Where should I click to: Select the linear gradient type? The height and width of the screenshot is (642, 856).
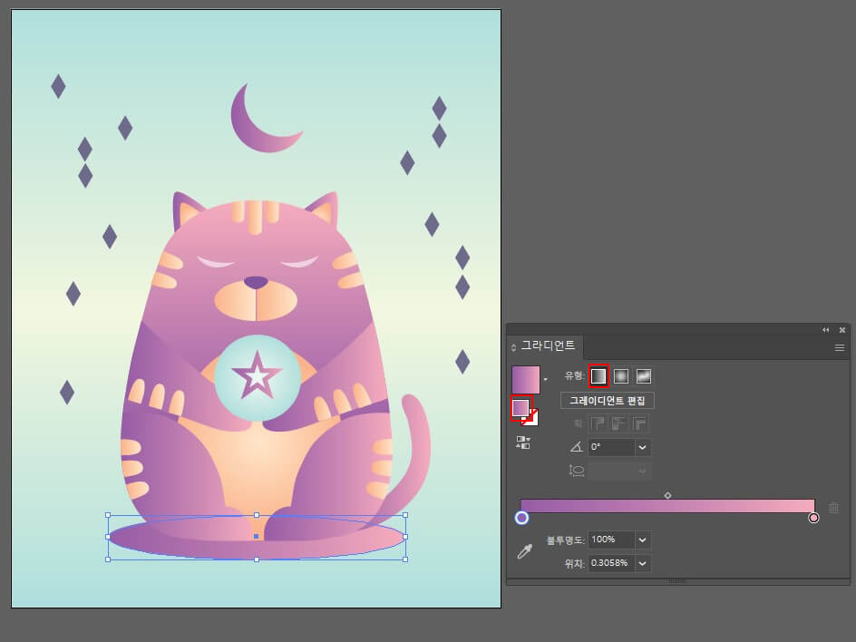[598, 376]
